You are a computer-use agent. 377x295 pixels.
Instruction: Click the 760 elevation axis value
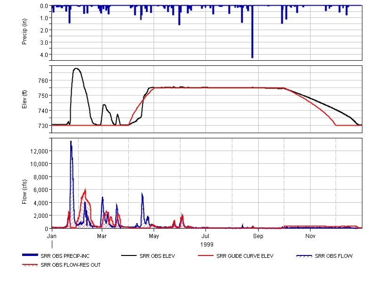point(43,80)
